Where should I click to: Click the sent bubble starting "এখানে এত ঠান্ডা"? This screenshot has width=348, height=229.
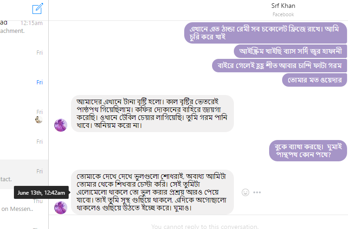coord(265,33)
